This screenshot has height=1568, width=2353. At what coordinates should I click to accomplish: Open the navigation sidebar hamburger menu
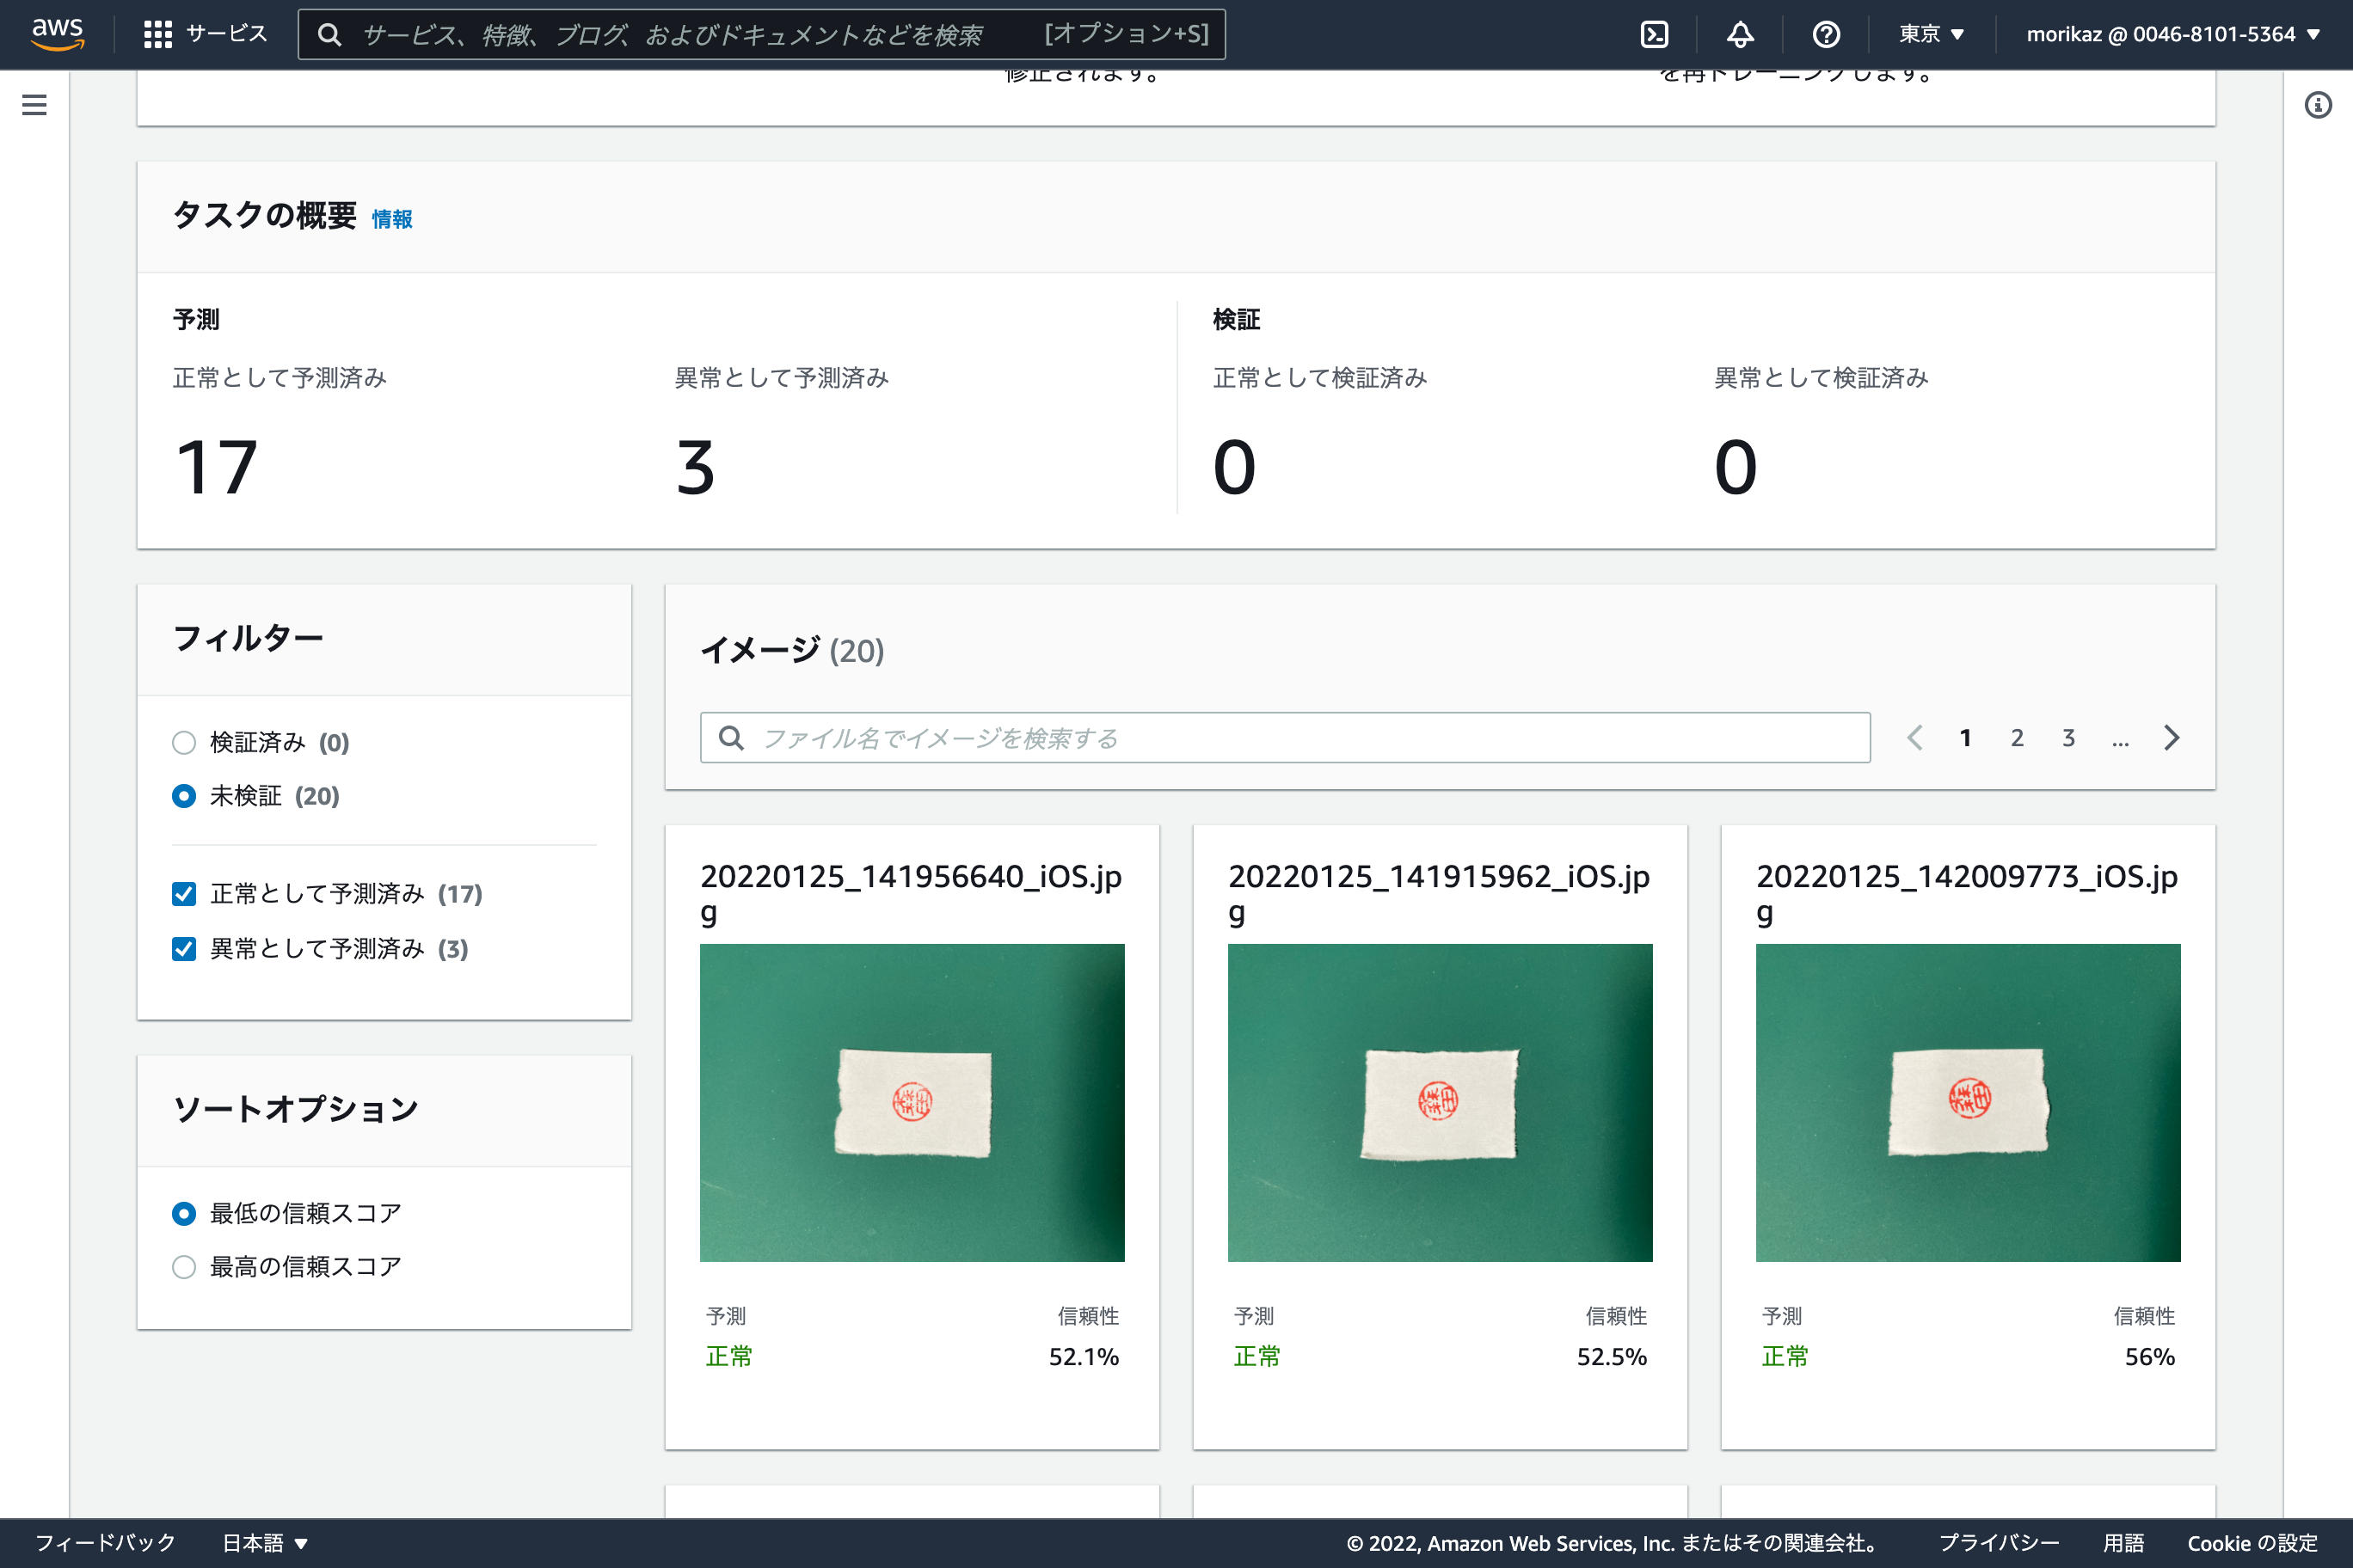click(34, 105)
